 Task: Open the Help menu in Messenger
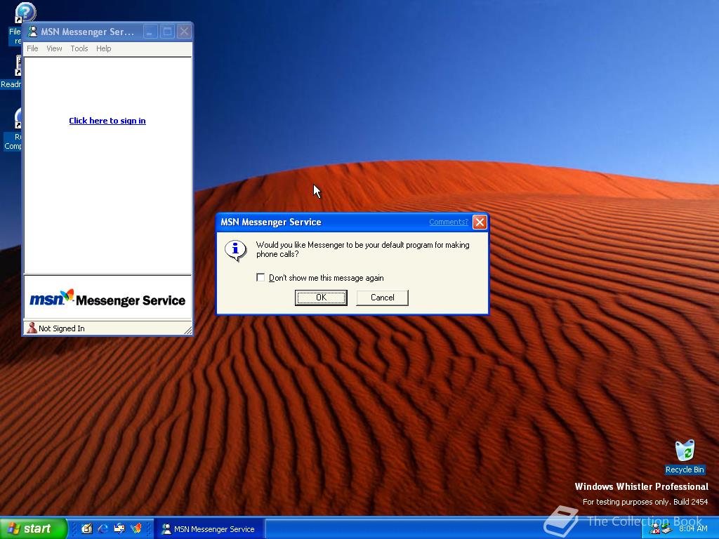(x=104, y=48)
